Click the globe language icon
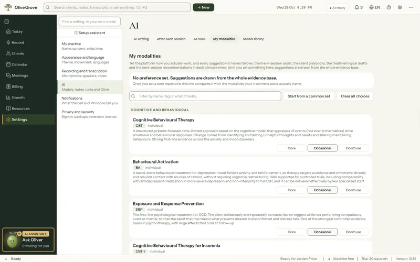The width and height of the screenshot is (420, 262). pos(371,7)
